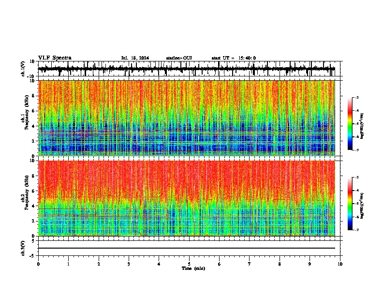Viewport: 383px width, 296px height.
Task: Click time axis tick label "5"
Action: (189, 264)
